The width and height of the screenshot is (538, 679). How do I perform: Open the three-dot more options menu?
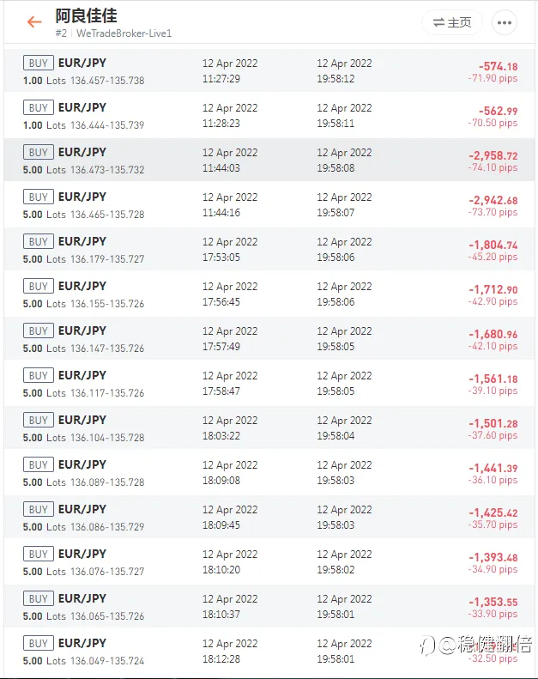[505, 22]
